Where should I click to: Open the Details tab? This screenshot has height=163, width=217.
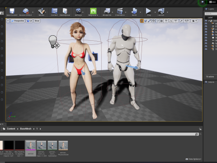coord(210,82)
